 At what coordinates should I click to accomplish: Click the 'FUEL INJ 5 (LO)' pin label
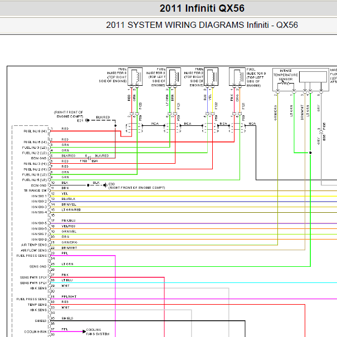(x=35, y=180)
